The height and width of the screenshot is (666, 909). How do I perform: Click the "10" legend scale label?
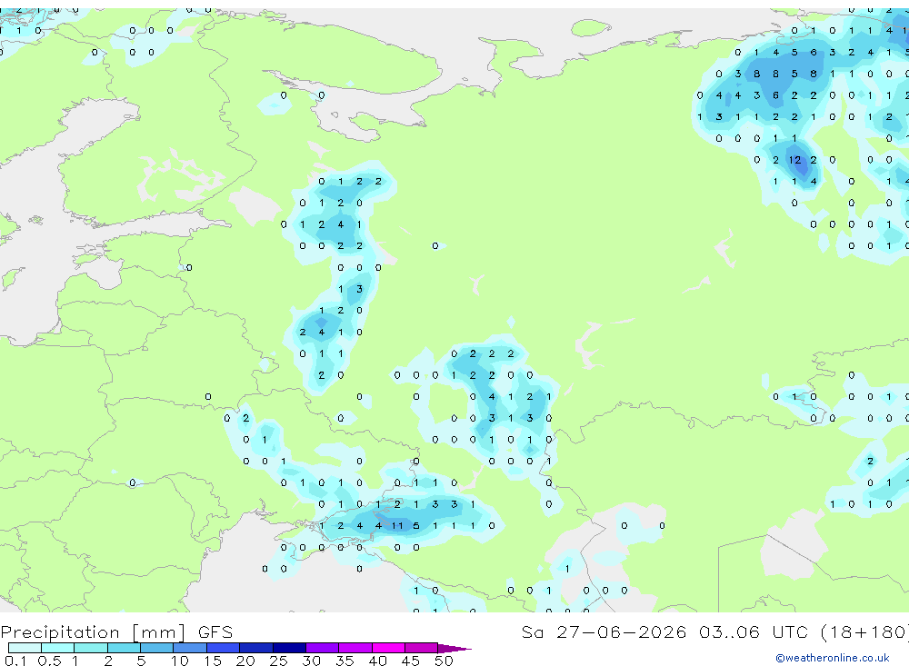tap(179, 661)
